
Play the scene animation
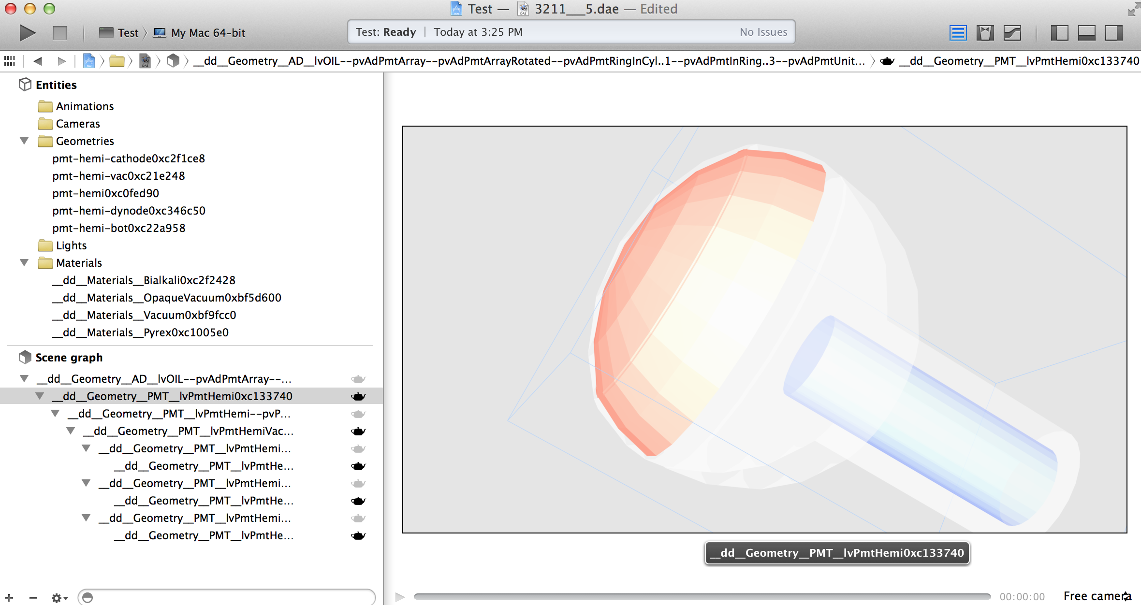tap(400, 597)
